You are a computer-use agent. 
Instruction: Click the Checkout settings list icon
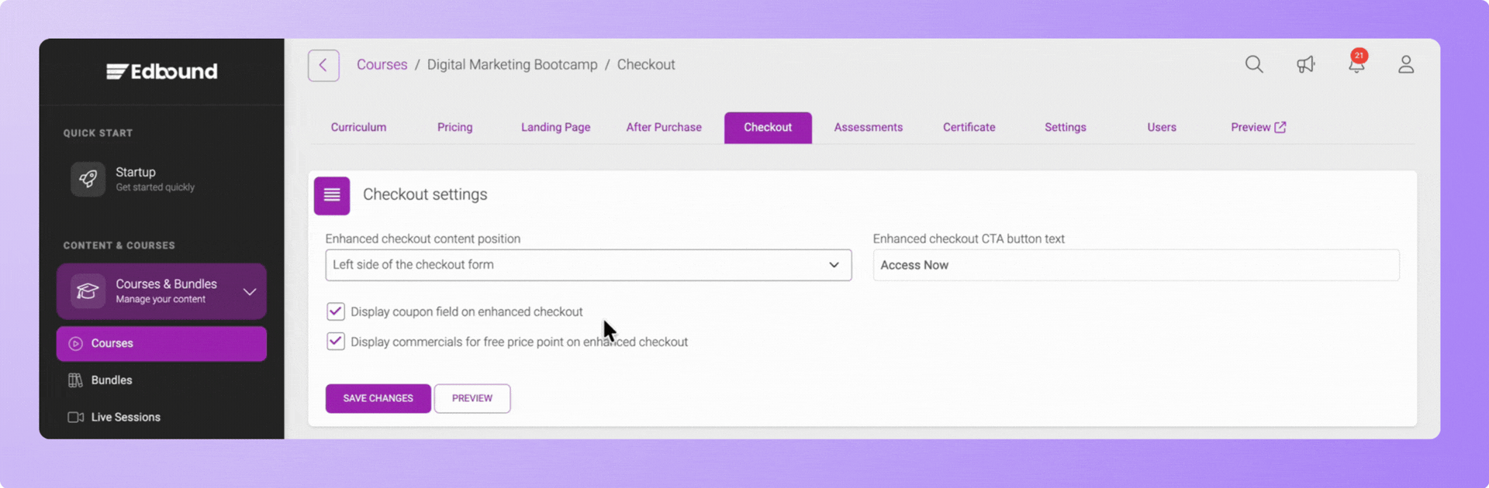332,195
